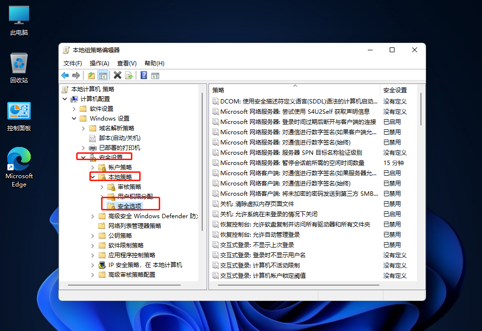Click the Export list toolbar icon

(x=129, y=75)
